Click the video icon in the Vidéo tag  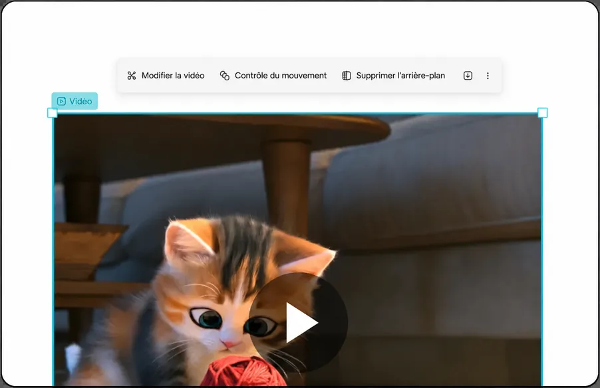pyautogui.click(x=61, y=101)
